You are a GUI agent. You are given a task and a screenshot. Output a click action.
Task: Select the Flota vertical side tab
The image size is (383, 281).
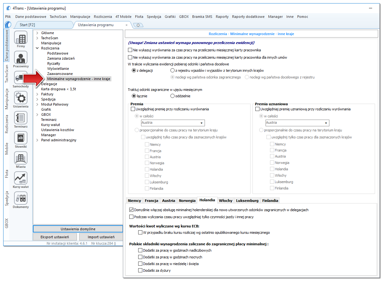click(x=7, y=174)
